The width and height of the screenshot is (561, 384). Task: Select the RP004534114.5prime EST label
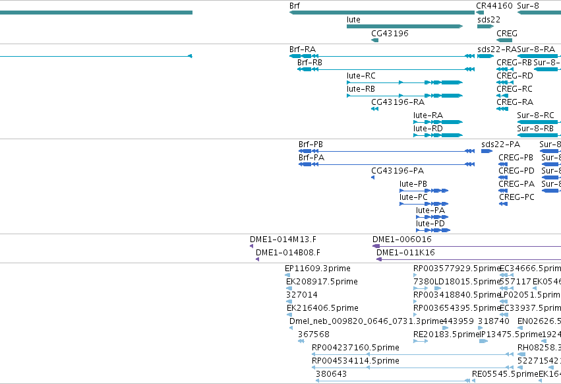tap(355, 361)
